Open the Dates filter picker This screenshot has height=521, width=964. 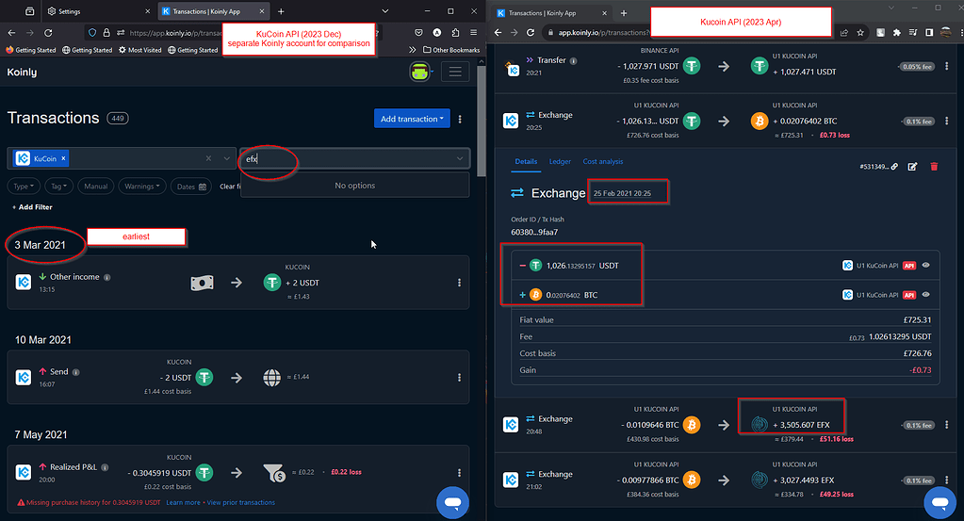(191, 187)
